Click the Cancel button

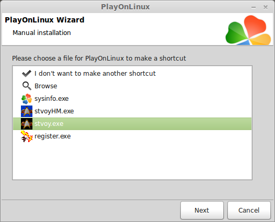249,211
